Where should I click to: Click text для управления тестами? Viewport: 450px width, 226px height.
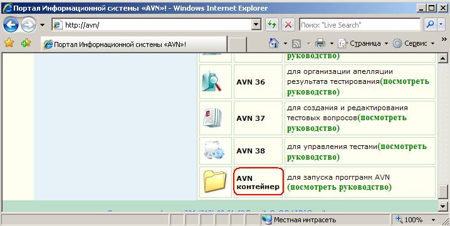tap(332, 147)
